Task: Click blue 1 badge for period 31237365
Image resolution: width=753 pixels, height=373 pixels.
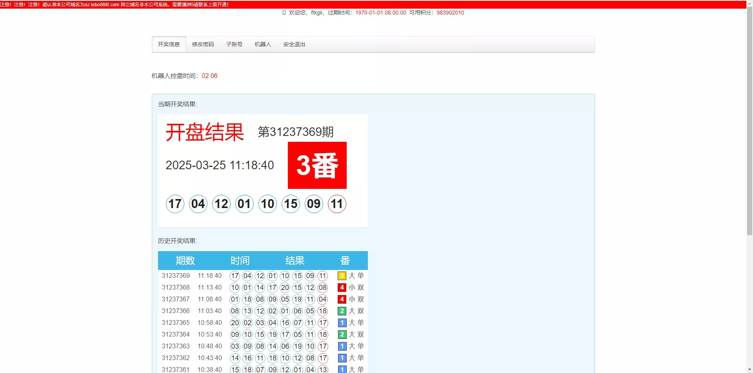Action: point(342,322)
